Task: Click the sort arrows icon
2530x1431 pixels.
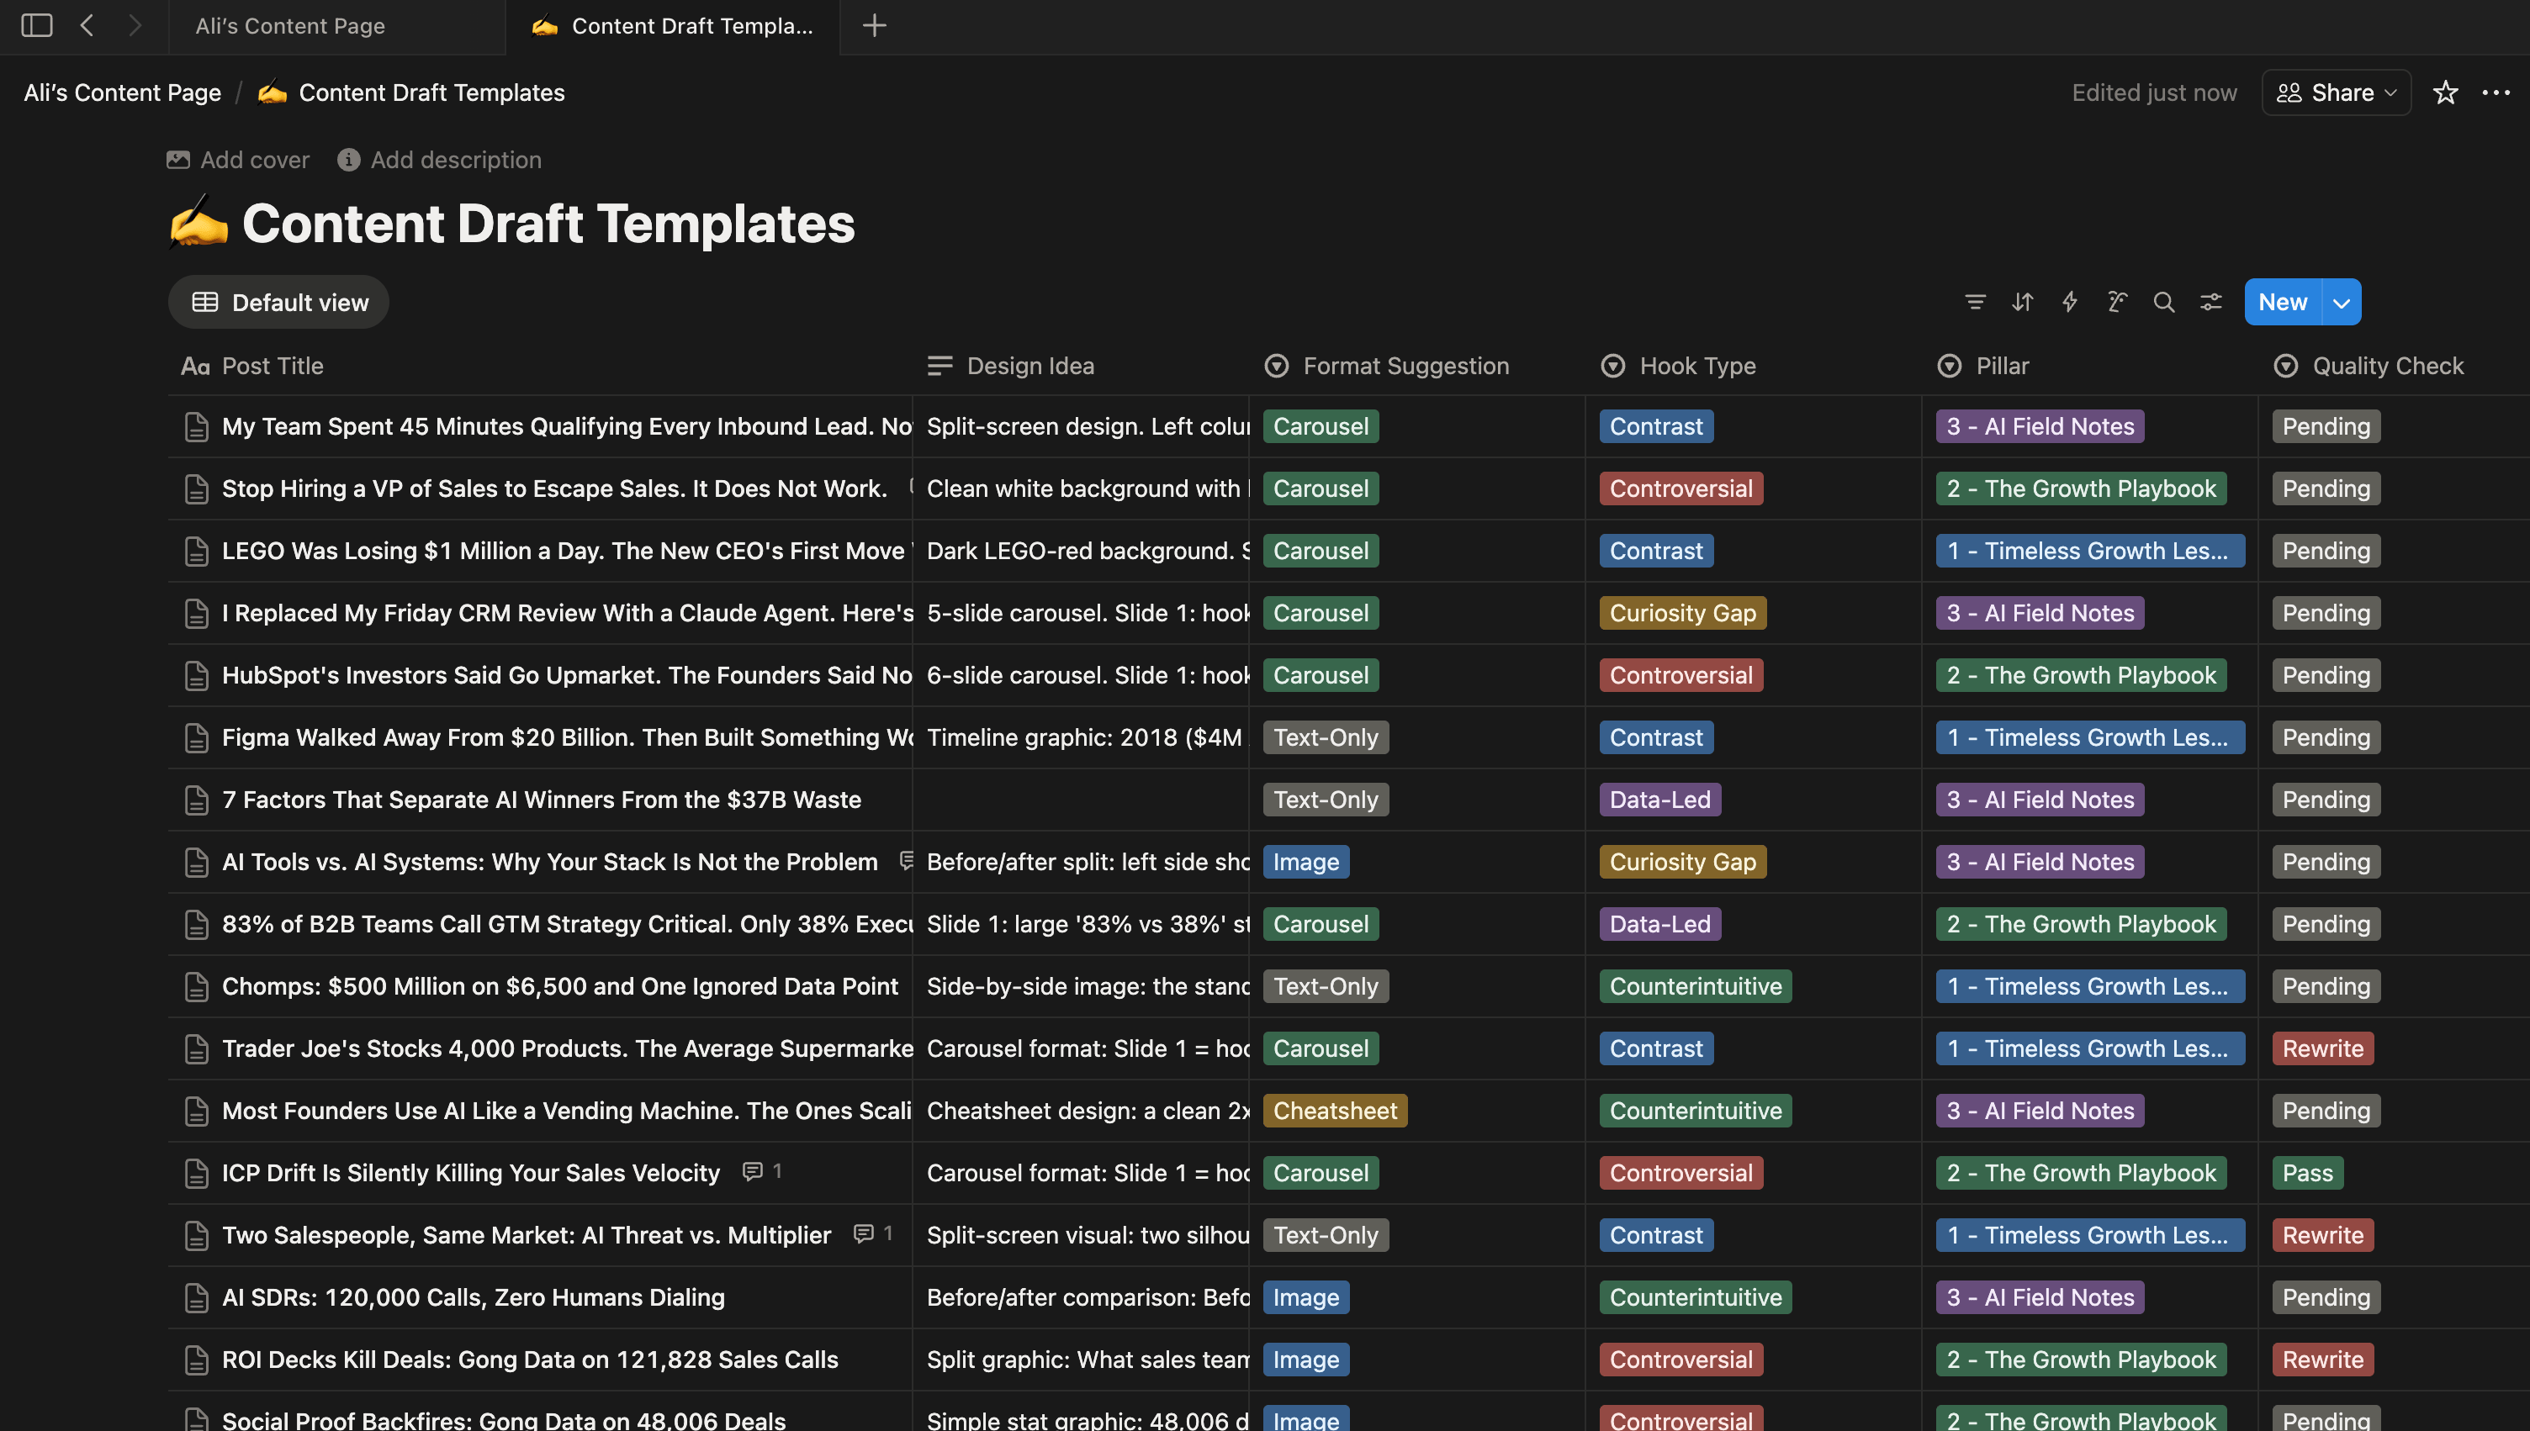Action: 2022,302
